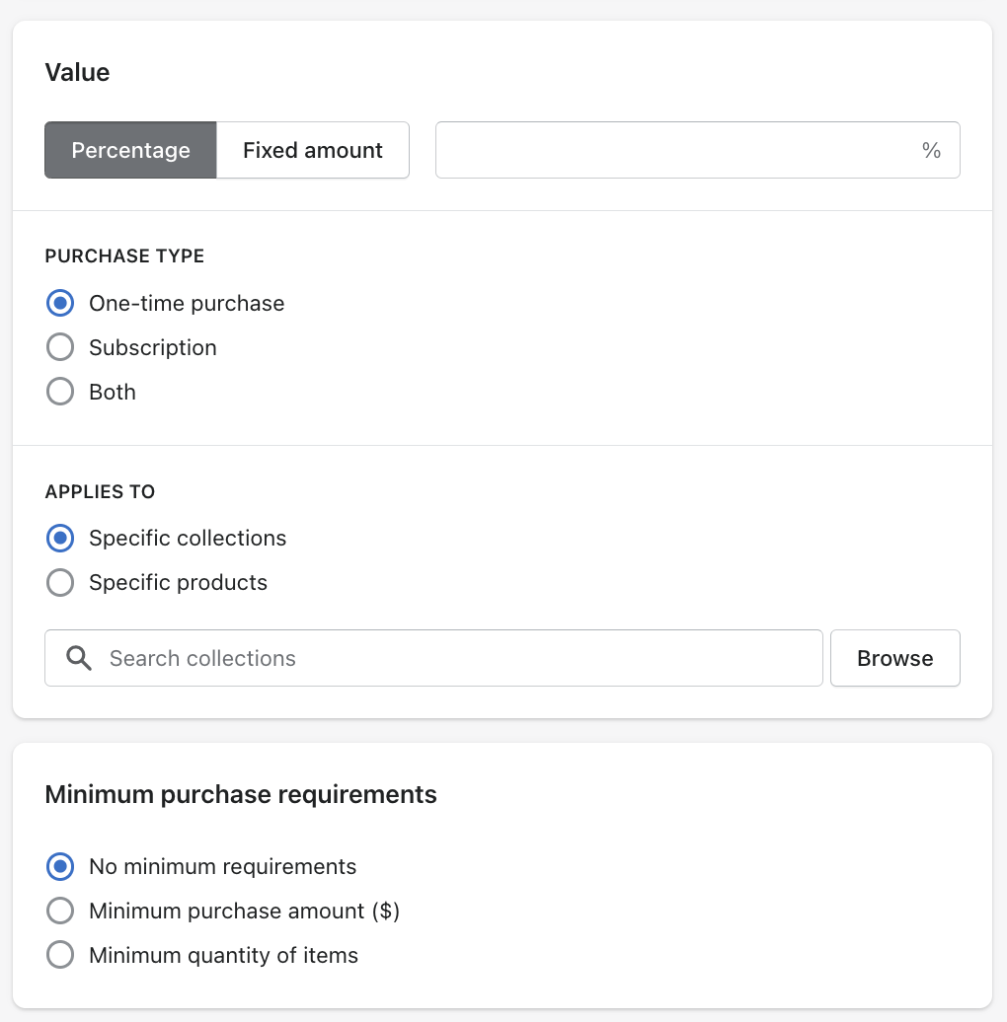This screenshot has width=1007, height=1022.
Task: Choose Minimum purchase amount ($) option
Action: tap(60, 912)
